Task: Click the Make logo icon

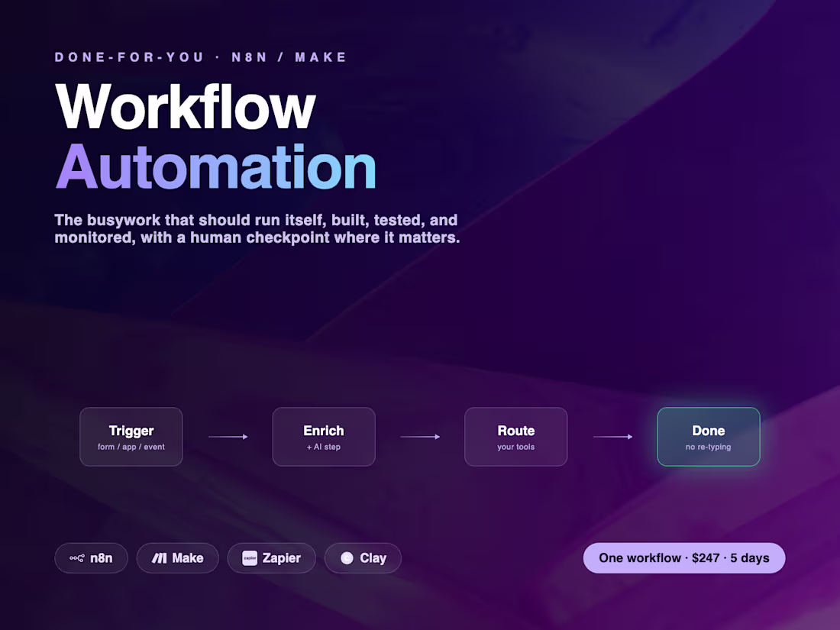Action: 159,558
